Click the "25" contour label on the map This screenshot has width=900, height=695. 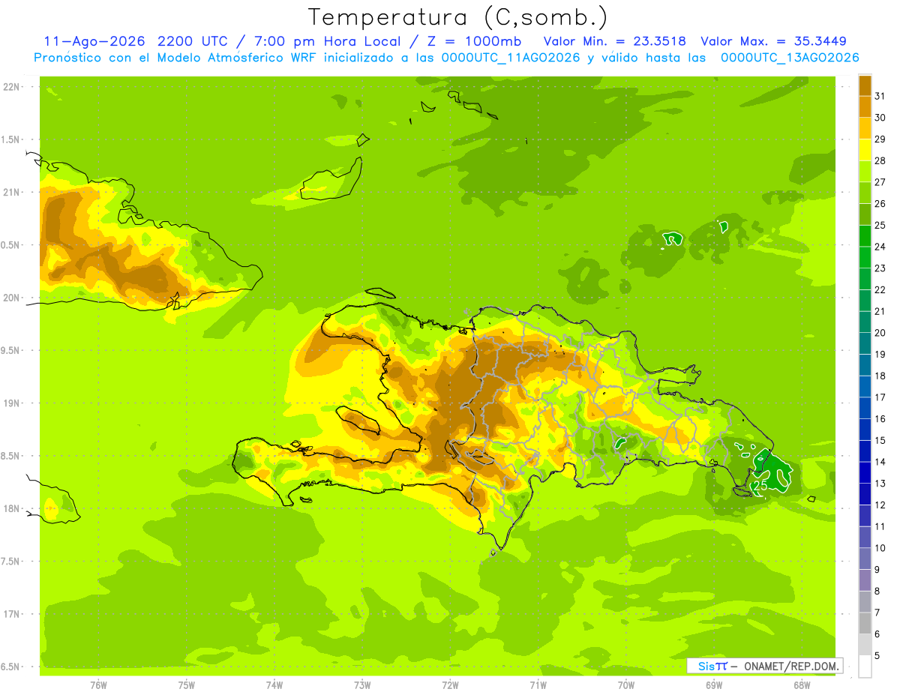(760, 486)
